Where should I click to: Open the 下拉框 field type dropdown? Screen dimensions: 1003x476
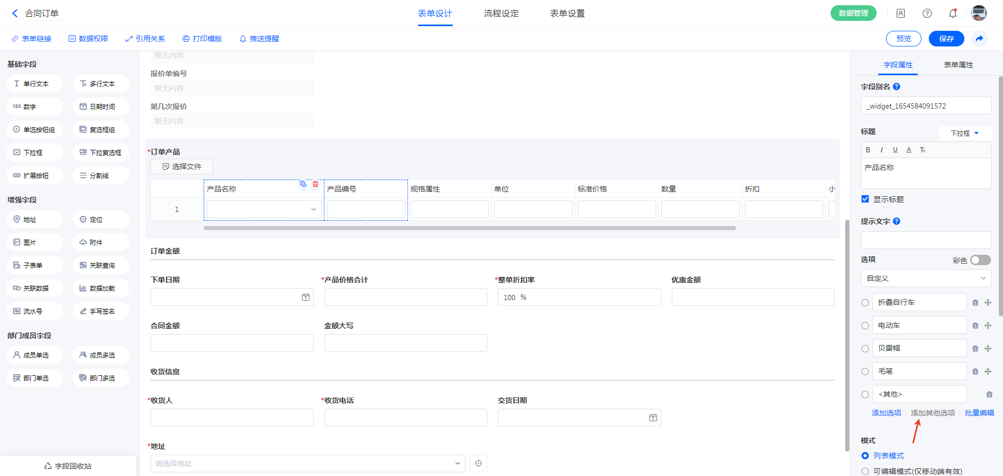tap(964, 134)
